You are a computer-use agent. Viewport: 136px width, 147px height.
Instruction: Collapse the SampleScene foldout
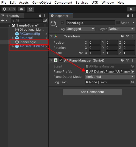[9, 25]
